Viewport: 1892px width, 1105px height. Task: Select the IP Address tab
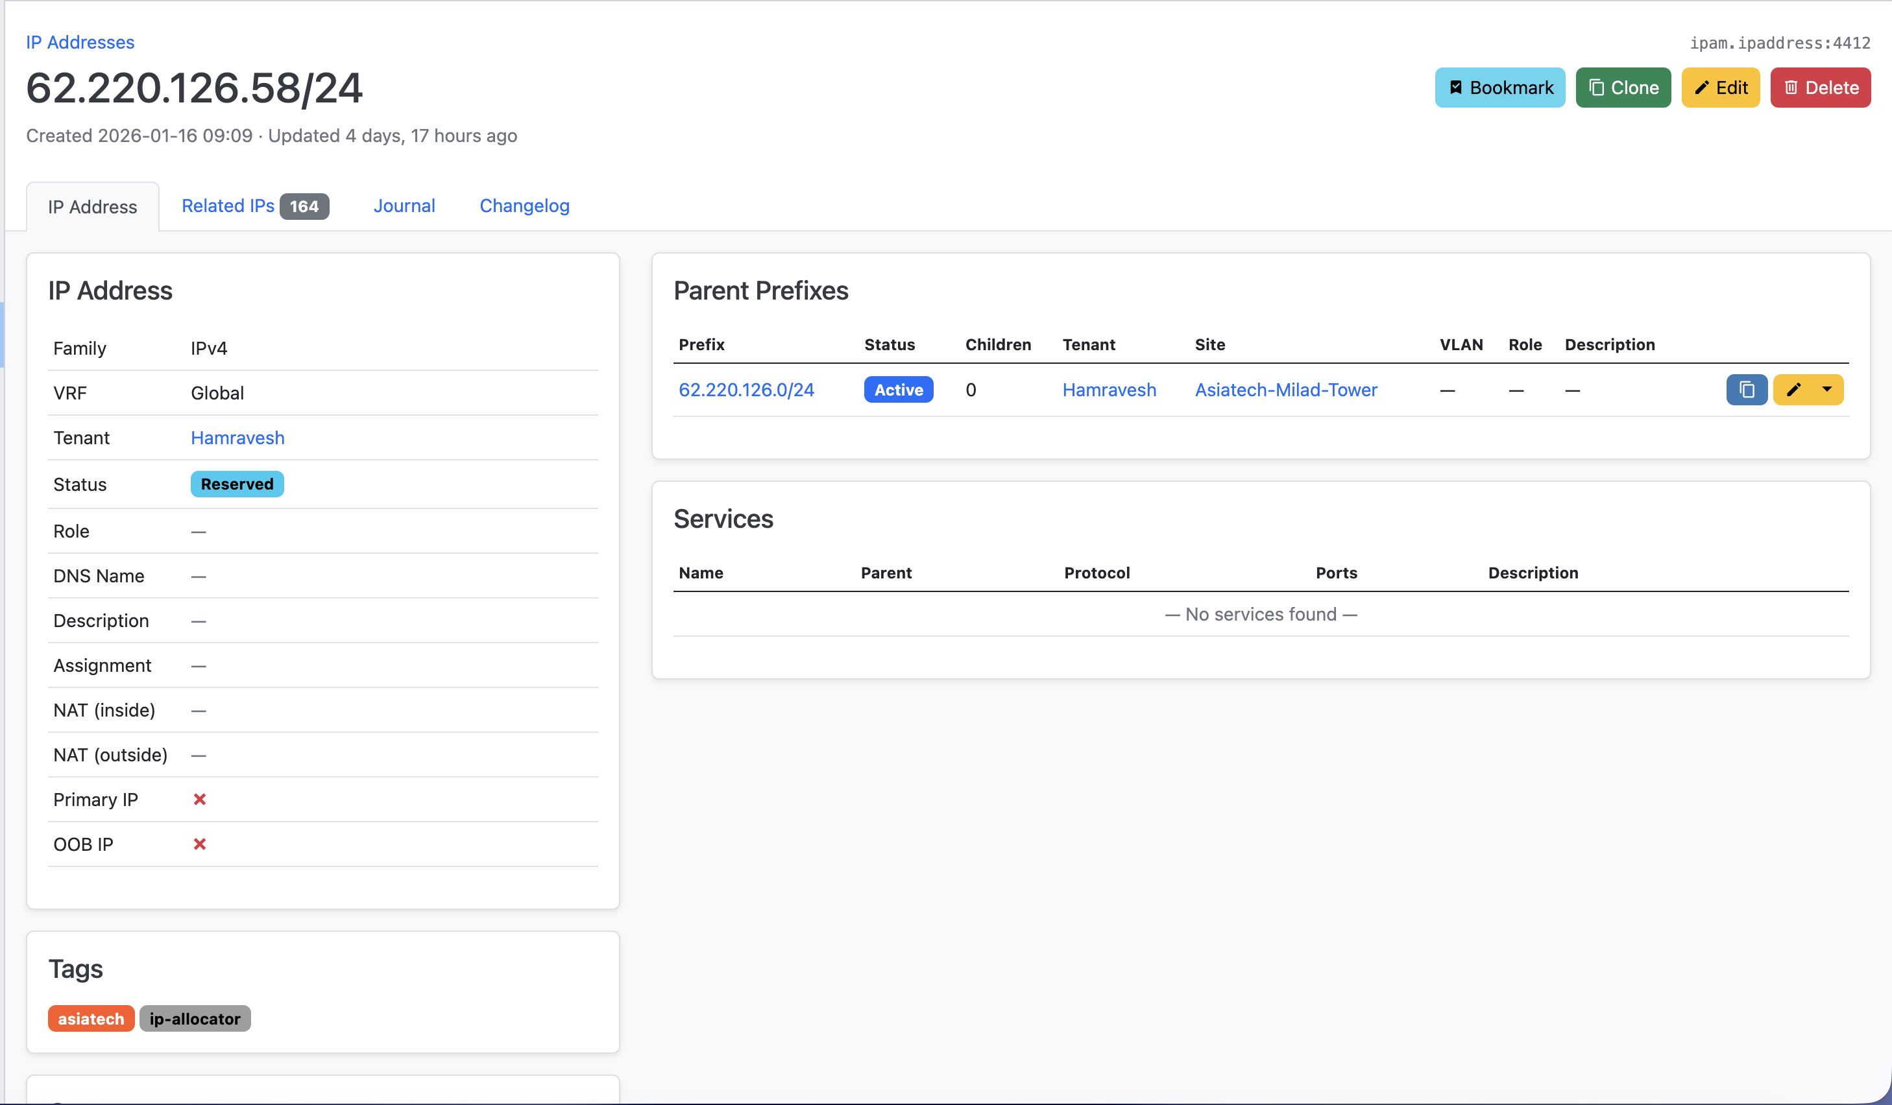click(x=92, y=207)
